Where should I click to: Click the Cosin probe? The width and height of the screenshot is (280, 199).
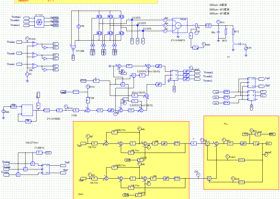(227, 156)
